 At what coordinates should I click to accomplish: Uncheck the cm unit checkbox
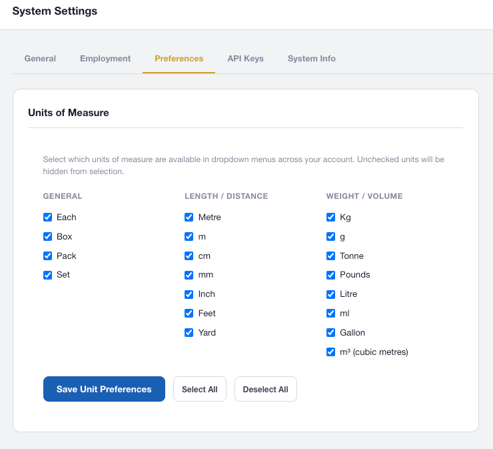tap(189, 256)
